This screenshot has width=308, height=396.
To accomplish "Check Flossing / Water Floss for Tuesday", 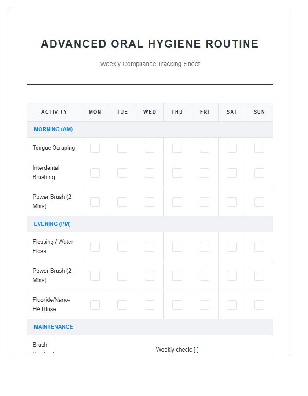I will pos(122,247).
